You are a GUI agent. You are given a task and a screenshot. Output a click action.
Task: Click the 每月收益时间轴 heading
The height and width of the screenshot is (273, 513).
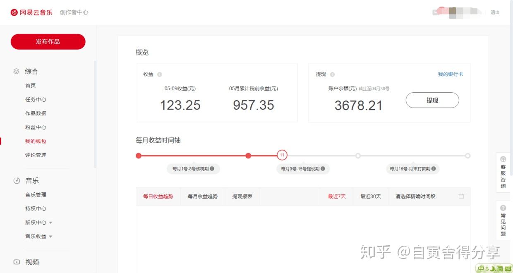[x=158, y=141]
